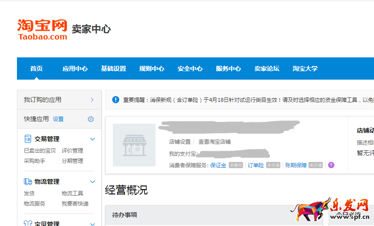This screenshot has width=374, height=226.
Task: Go to 卖家论坛 navigation item
Action: 267,69
